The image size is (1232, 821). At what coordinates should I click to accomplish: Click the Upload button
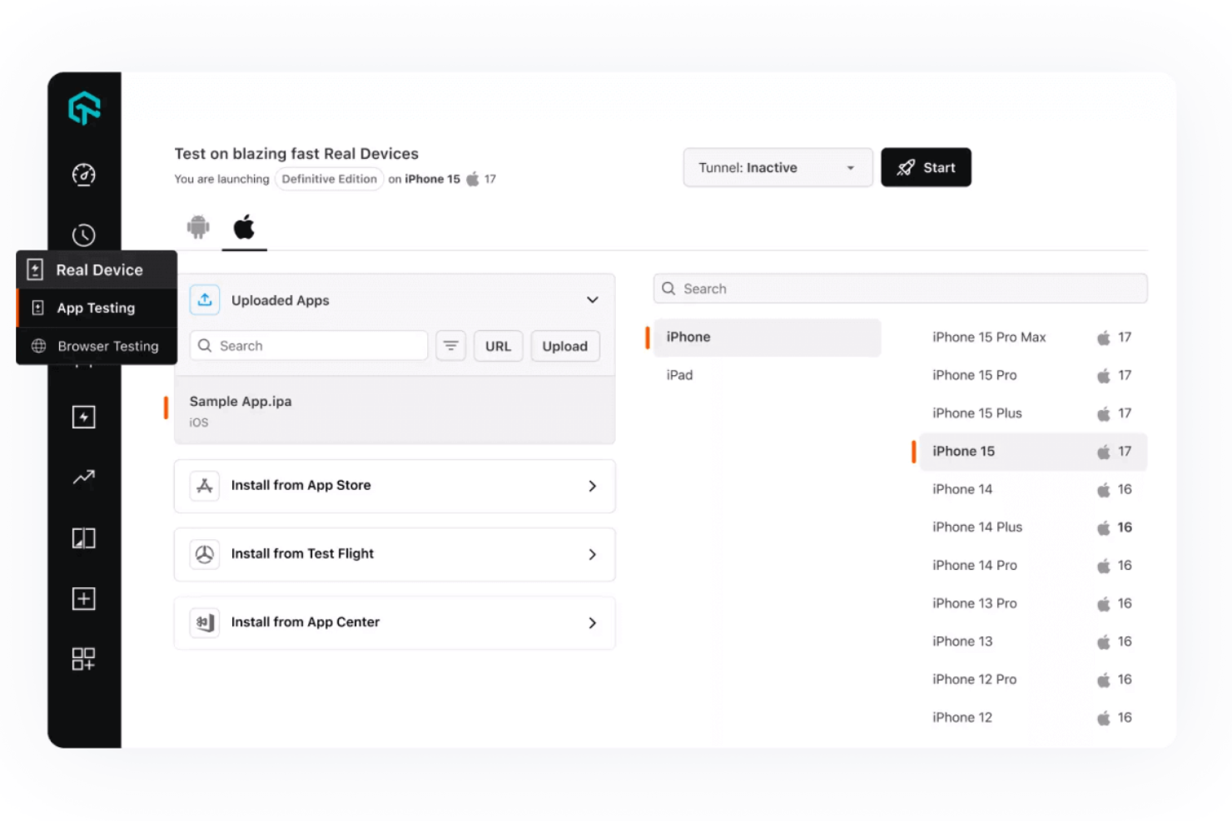point(565,346)
